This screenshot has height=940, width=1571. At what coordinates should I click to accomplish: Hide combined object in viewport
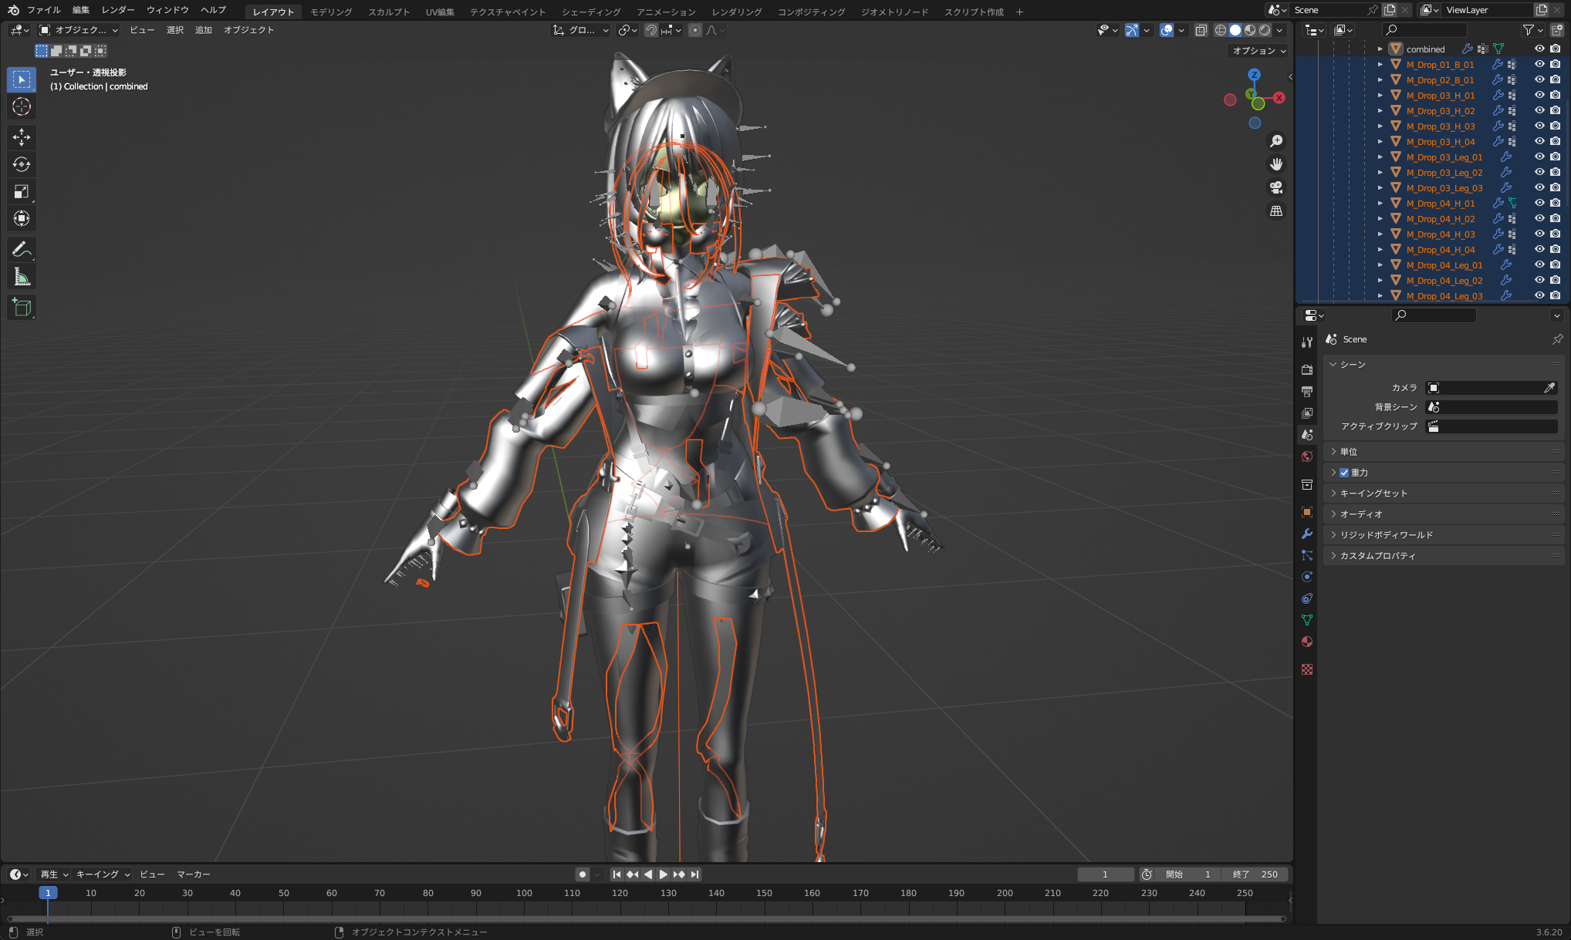click(1539, 49)
